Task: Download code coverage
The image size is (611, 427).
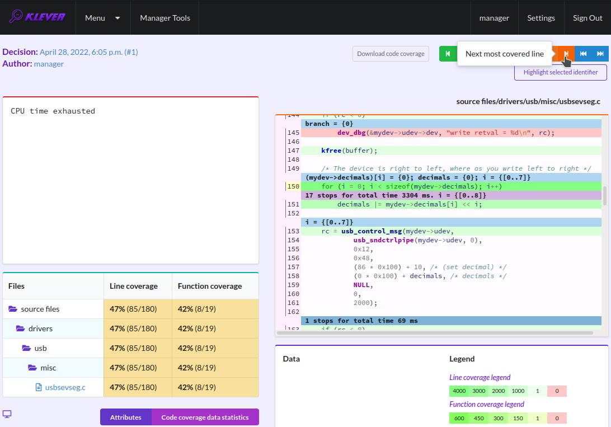Action: click(391, 54)
